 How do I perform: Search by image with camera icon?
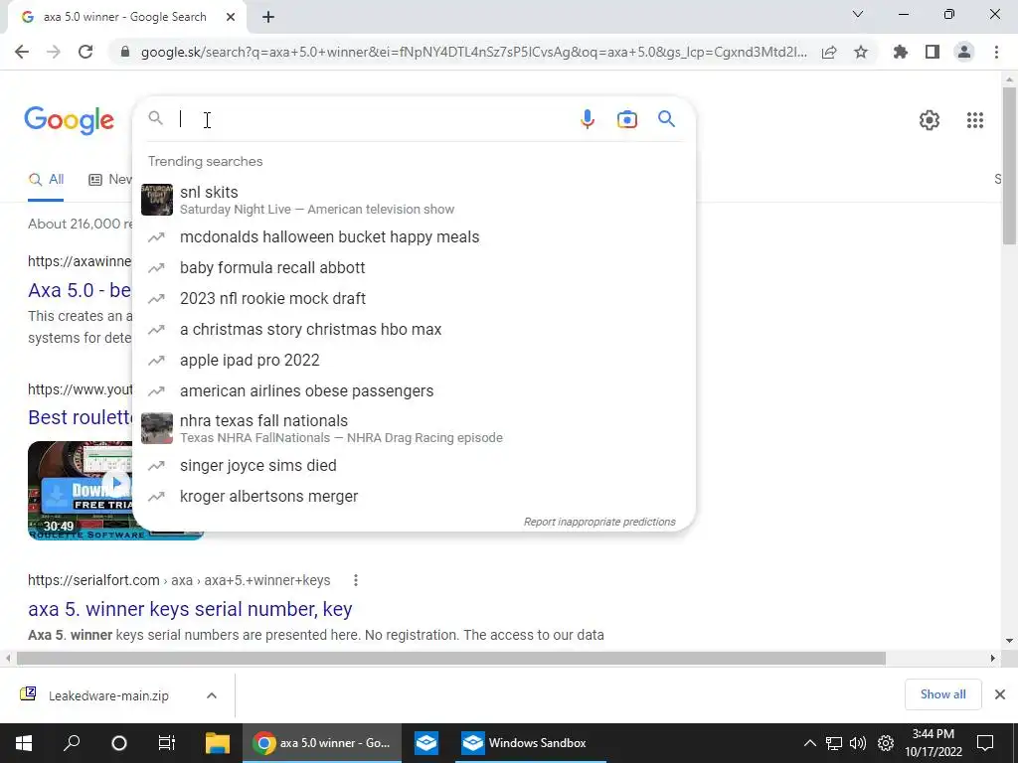(626, 119)
